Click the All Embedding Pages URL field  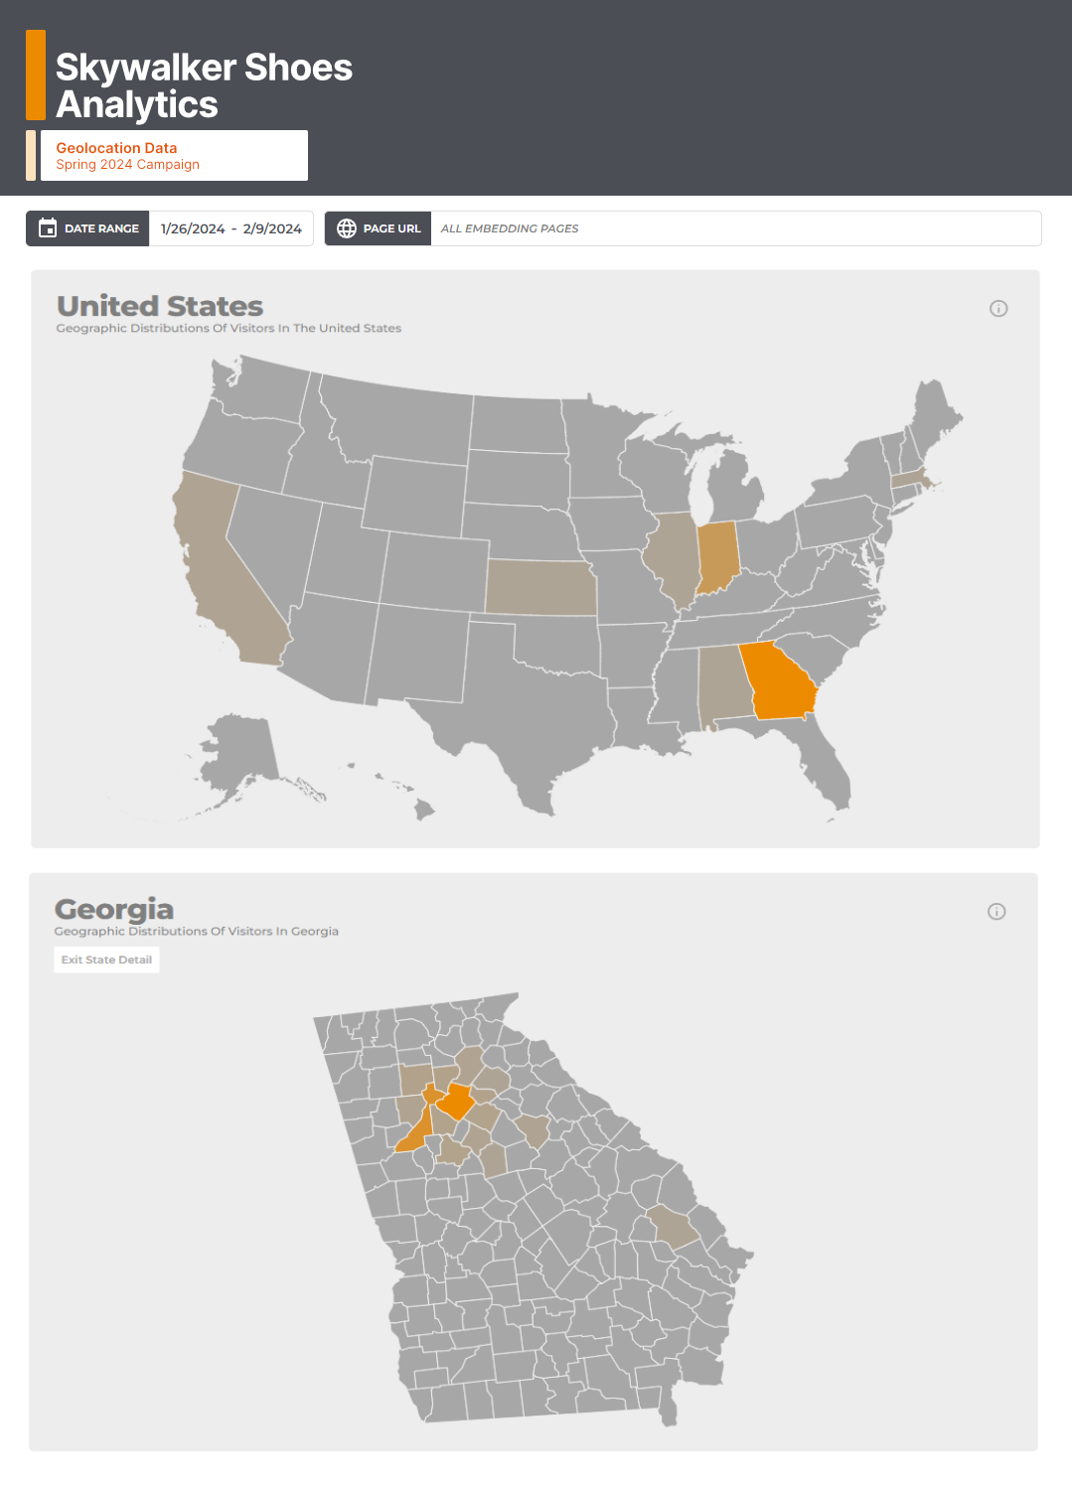tap(735, 228)
